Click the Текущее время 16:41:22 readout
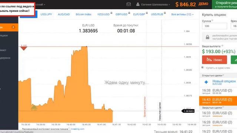This screenshot has height=133, width=237. [173, 132]
